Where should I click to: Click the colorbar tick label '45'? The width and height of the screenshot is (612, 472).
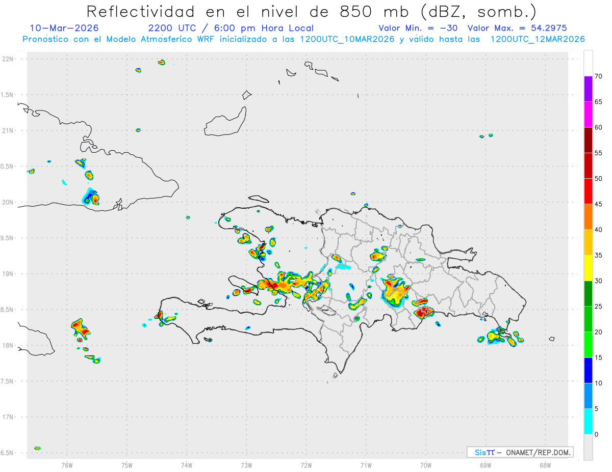click(x=598, y=204)
